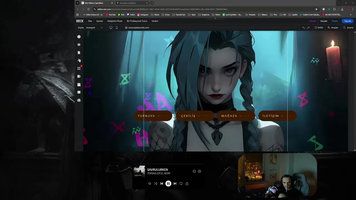Open the Add Section strips icon in Wix sidebar
The height and width of the screenshot is (200, 356).
click(x=79, y=44)
